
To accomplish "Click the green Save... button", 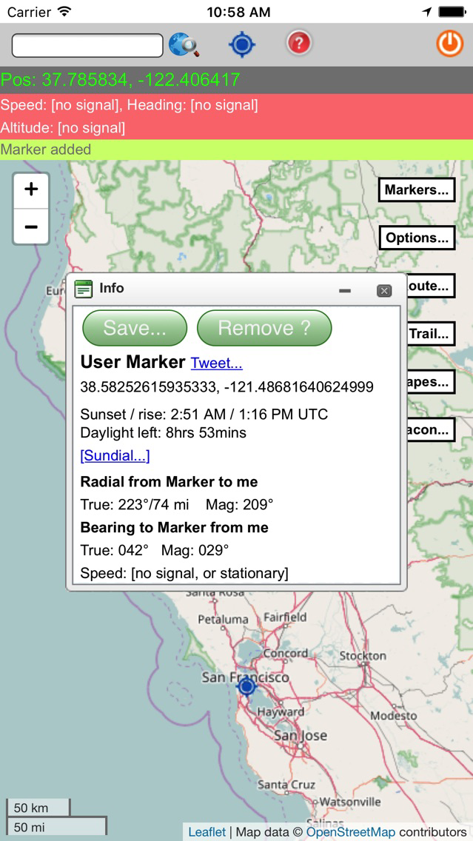I will coord(135,328).
